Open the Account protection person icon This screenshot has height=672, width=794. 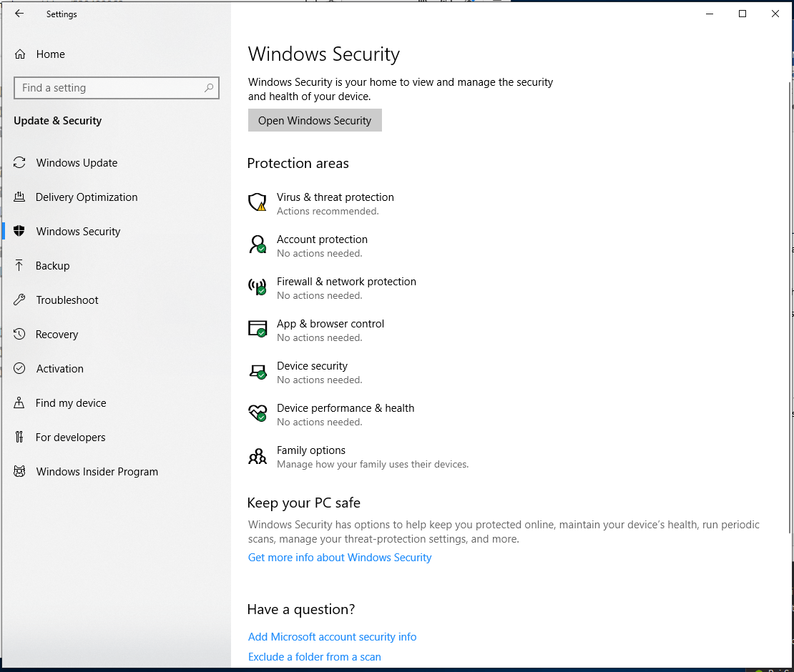pos(258,244)
